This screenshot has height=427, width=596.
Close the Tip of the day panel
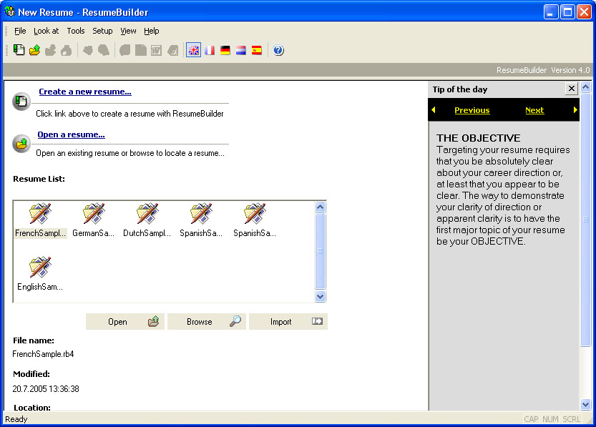(x=571, y=89)
